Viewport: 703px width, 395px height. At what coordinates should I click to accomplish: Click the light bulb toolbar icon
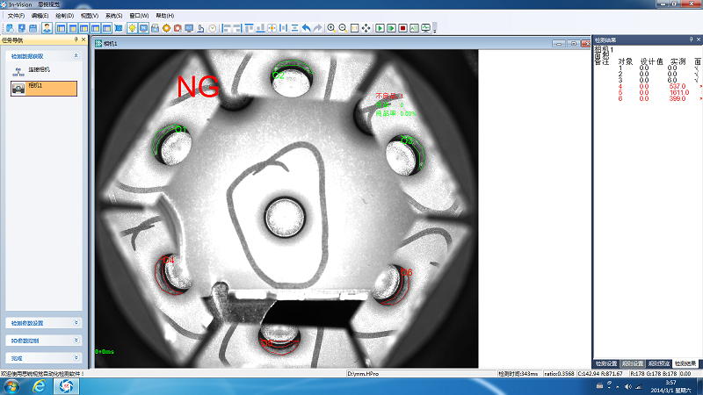coord(132,28)
